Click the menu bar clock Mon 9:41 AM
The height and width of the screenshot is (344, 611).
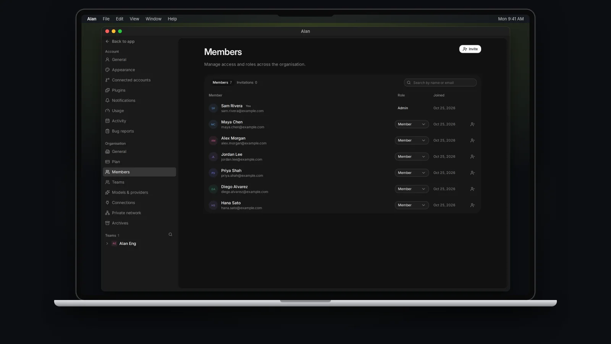(511, 19)
